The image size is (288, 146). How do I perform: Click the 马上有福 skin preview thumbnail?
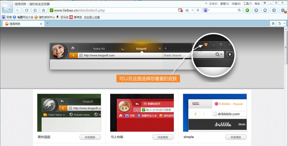(142, 113)
